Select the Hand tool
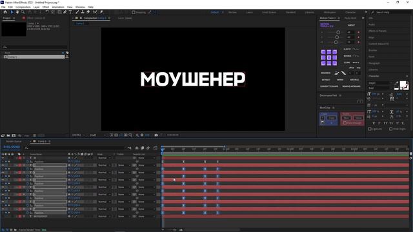 coord(17,12)
